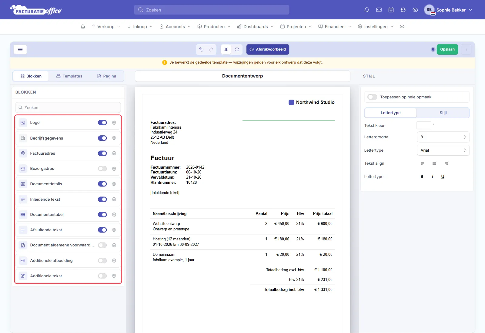Open the Producten dropdown
This screenshot has height=333, width=485.
coord(214,27)
